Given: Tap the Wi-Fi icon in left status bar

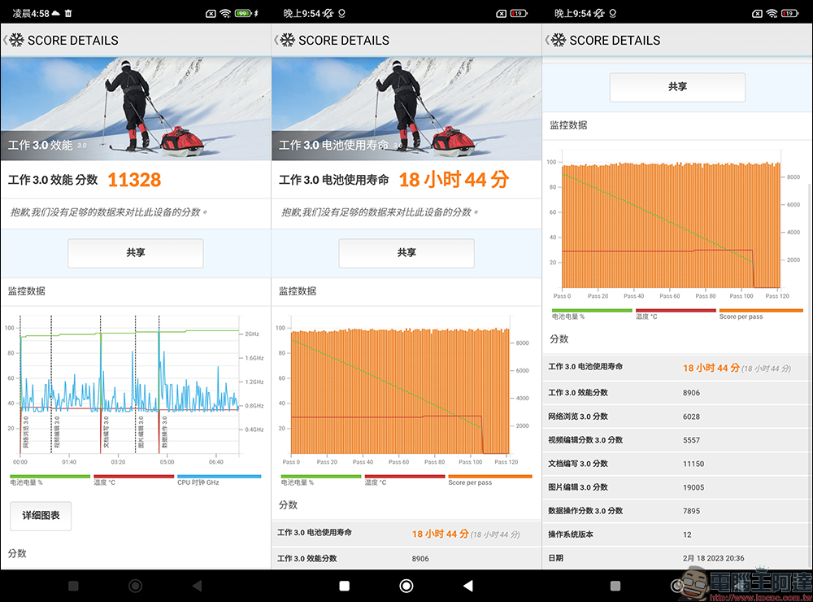Looking at the screenshot, I should [x=225, y=14].
